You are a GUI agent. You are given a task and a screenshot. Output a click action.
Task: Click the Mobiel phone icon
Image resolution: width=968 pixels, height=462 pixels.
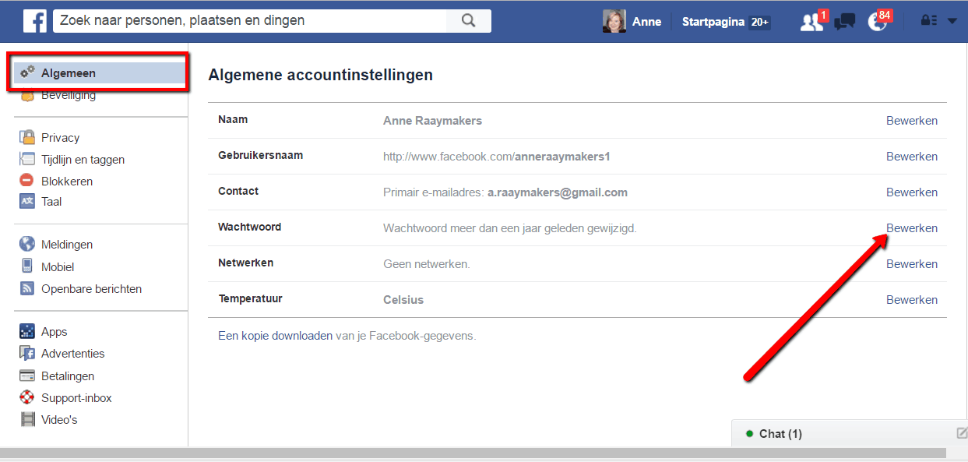[x=28, y=266]
